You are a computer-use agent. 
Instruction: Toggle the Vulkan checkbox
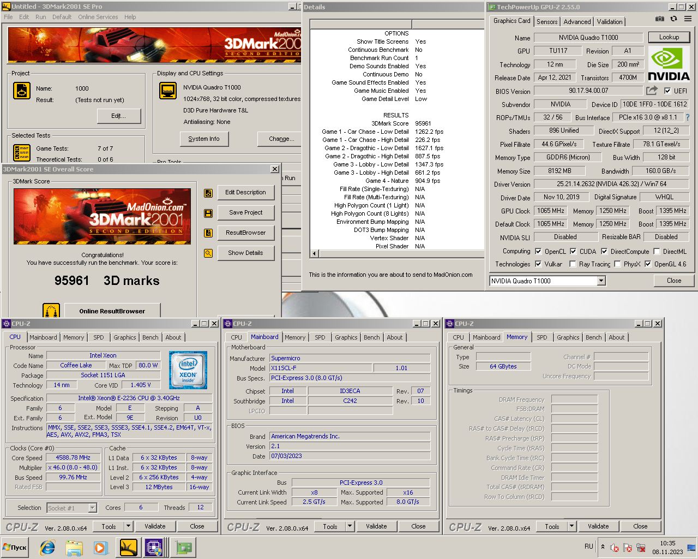538,264
